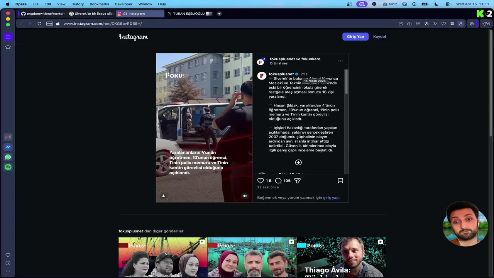Open the Easy Setup lines icon
The image size is (494, 278).
pyautogui.click(x=452, y=24)
